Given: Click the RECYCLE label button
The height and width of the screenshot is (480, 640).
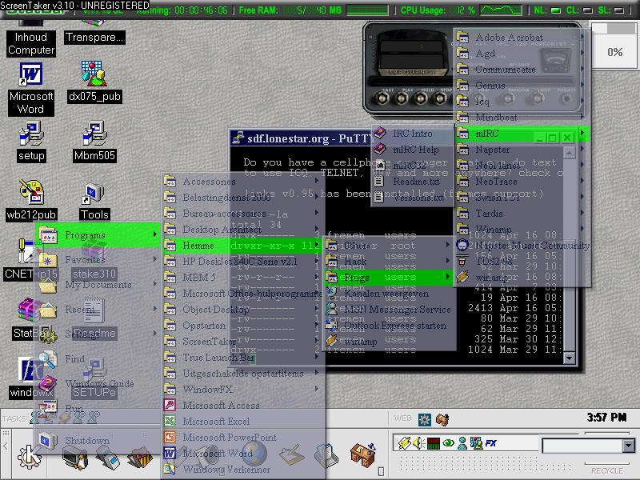Looking at the screenshot, I should 607,470.
